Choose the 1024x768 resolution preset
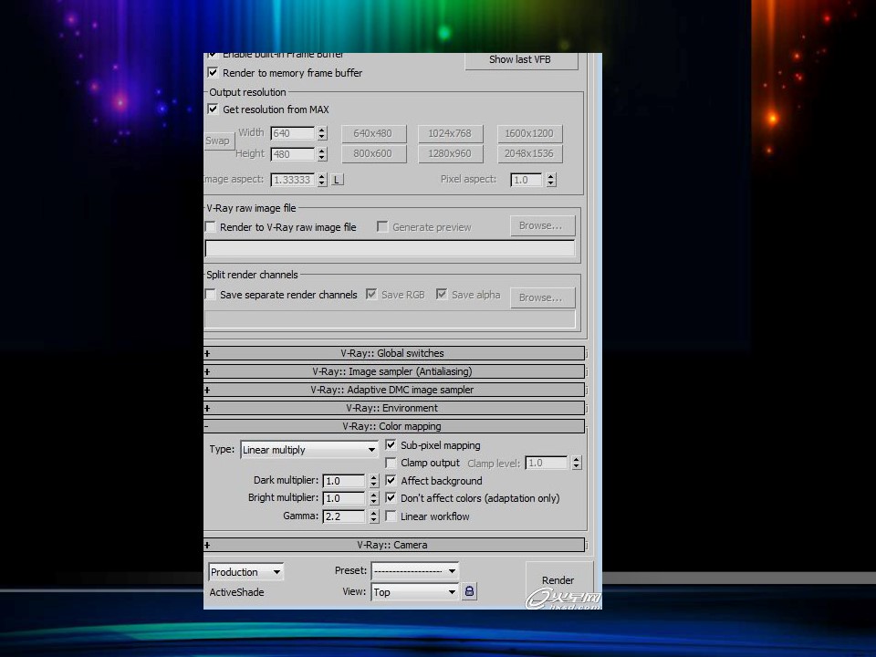Viewport: 876px width, 657px height. coord(450,133)
